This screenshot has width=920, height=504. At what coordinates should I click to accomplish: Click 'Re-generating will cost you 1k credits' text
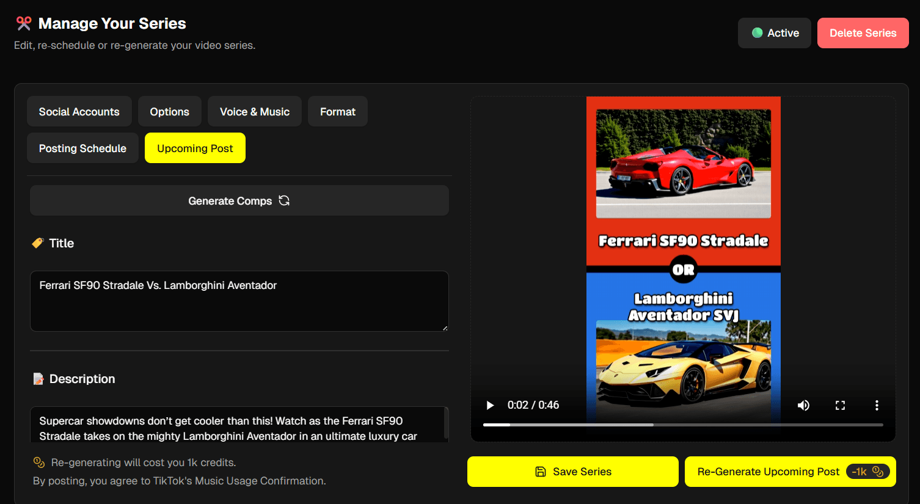(144, 462)
